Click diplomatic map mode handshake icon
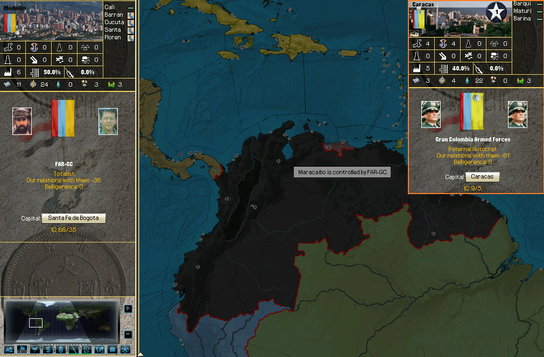 pos(100,349)
